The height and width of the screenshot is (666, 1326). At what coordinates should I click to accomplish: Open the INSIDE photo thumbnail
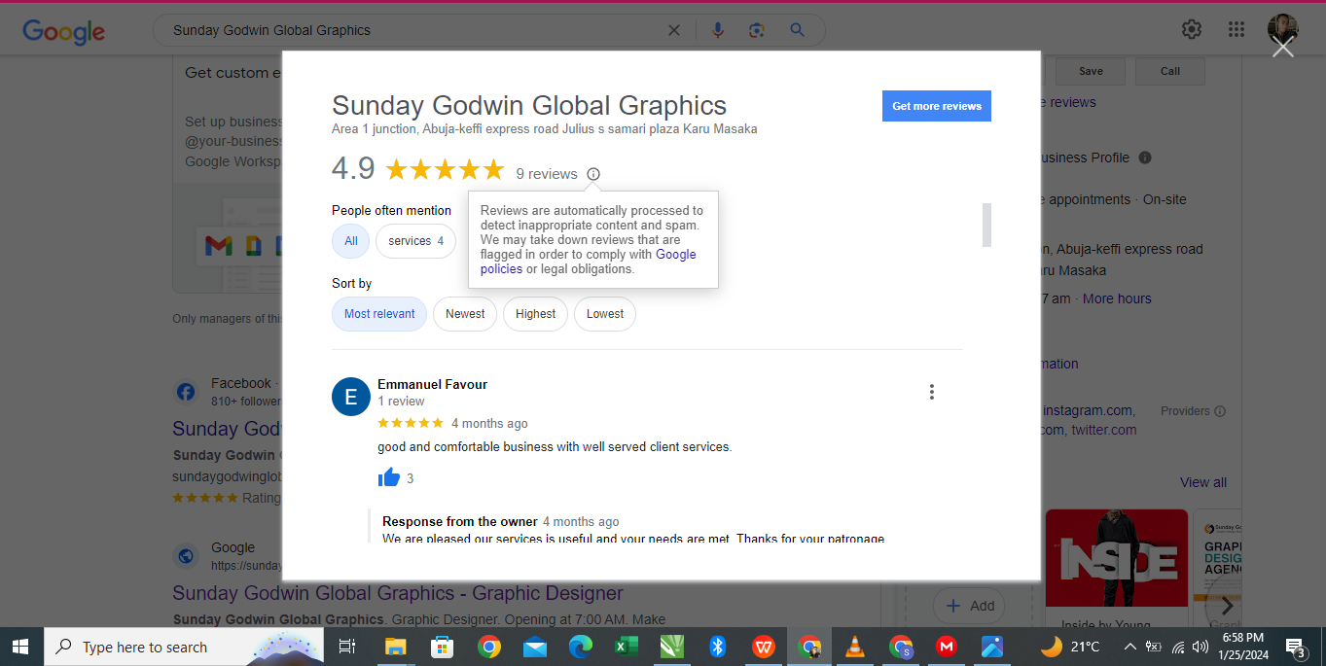pos(1117,557)
